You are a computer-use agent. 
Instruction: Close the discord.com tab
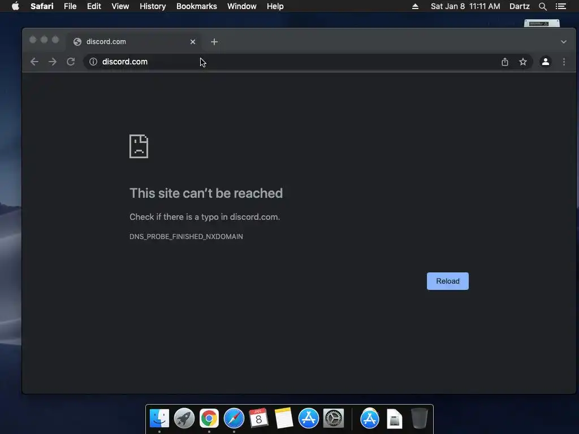193,42
